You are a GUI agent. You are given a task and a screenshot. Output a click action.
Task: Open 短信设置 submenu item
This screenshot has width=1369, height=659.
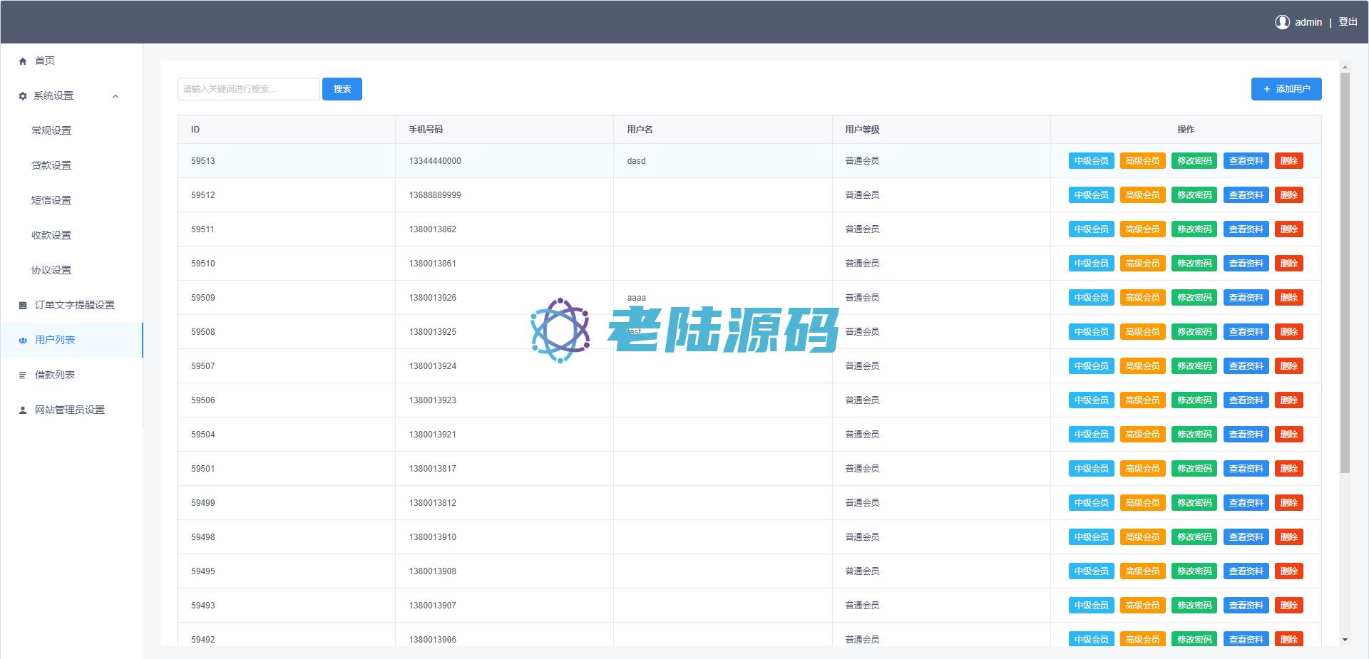tap(51, 200)
